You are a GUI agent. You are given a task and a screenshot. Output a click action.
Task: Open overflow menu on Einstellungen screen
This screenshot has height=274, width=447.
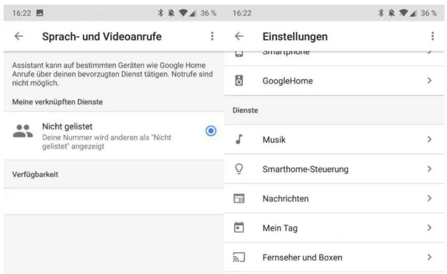(433, 36)
